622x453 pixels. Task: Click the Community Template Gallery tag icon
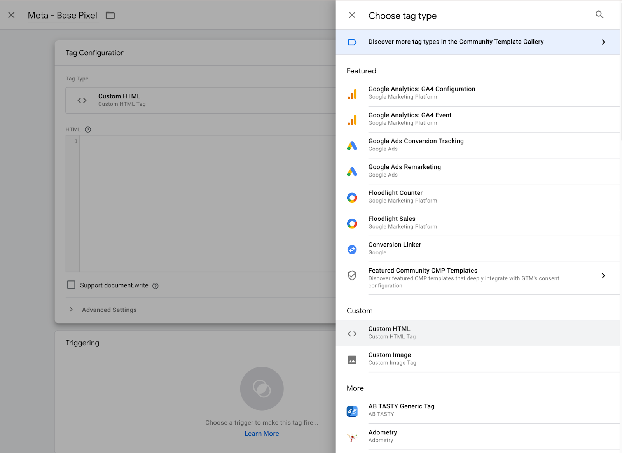[x=352, y=42]
